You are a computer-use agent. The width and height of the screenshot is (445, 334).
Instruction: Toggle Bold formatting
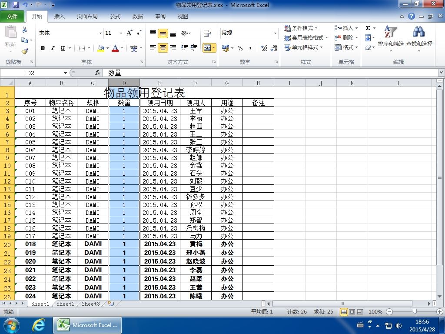pos(43,48)
